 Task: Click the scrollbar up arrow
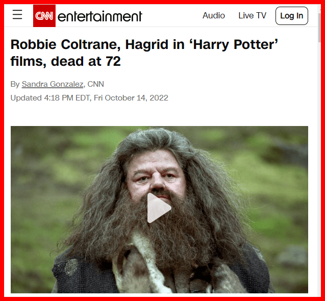(x=319, y=9)
